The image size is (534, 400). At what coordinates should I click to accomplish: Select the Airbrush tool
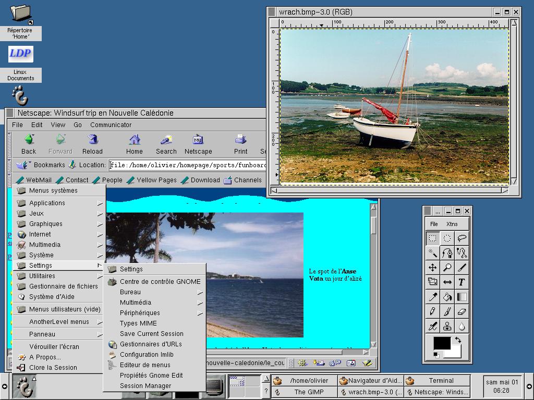point(432,326)
